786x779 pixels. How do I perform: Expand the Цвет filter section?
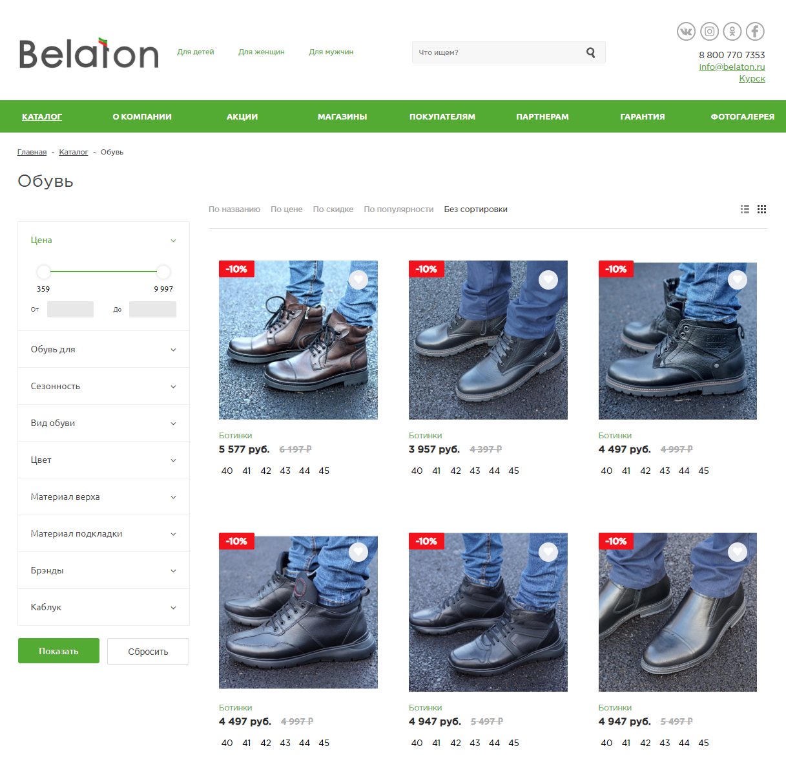pos(103,460)
